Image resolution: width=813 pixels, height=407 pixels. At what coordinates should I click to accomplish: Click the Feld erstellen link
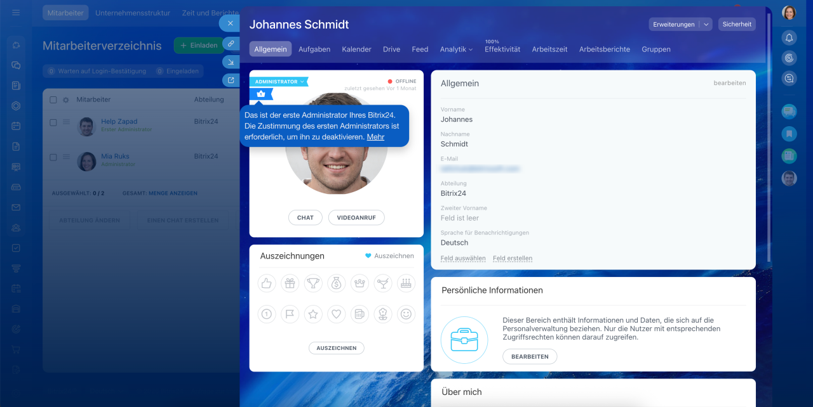(x=513, y=259)
